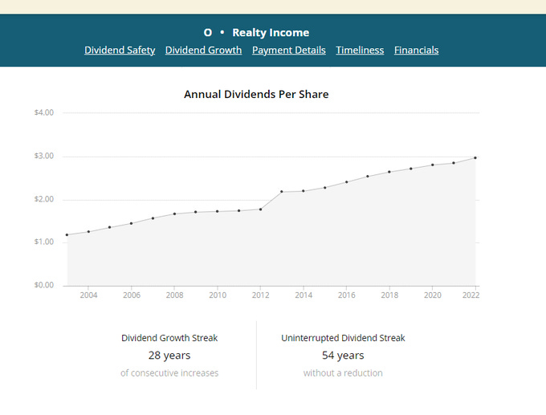Click the 2022 x-axis label
The height and width of the screenshot is (415, 546).
coord(471,295)
